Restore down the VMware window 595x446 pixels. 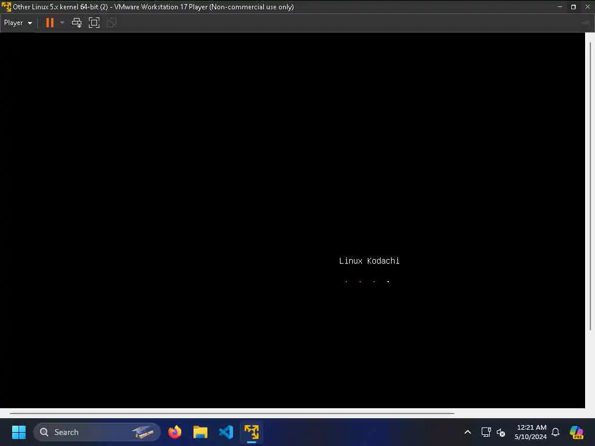[x=574, y=7]
